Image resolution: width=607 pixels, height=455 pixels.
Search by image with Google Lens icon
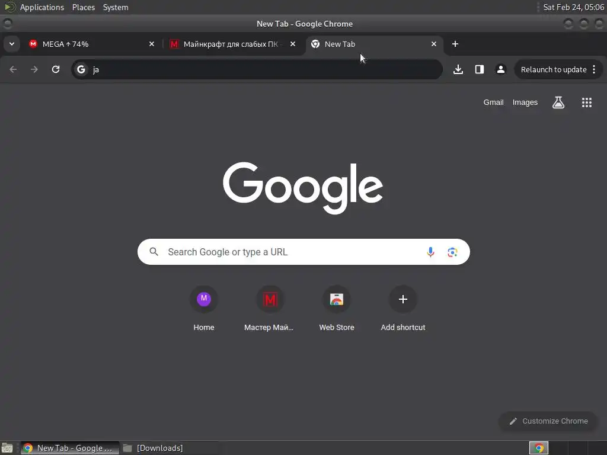coord(452,252)
